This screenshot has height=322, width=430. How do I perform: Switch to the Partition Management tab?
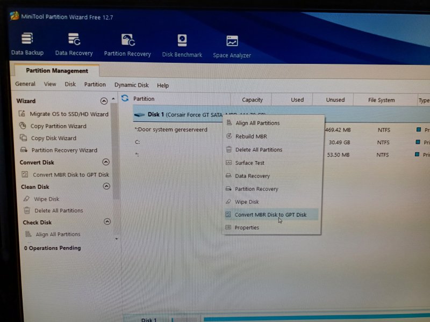(56, 71)
